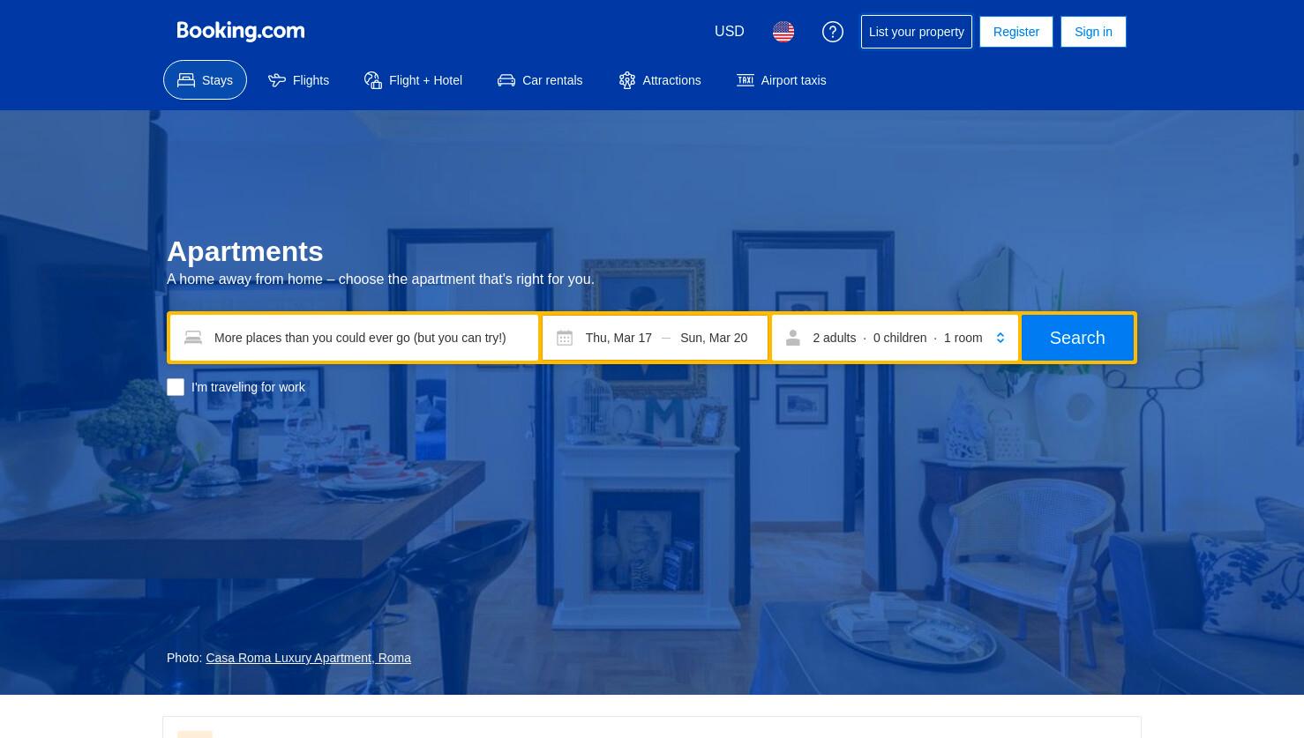Screen dimensions: 1304x738
Task: Open the Flight + Hotel tab
Action: [x=413, y=80]
